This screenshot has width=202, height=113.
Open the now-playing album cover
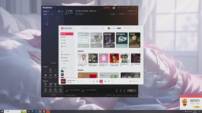63,81
